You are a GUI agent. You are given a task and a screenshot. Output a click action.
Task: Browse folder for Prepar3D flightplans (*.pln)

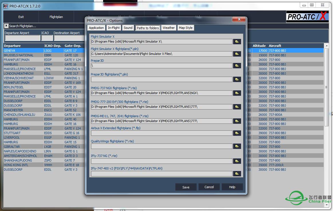(237, 79)
